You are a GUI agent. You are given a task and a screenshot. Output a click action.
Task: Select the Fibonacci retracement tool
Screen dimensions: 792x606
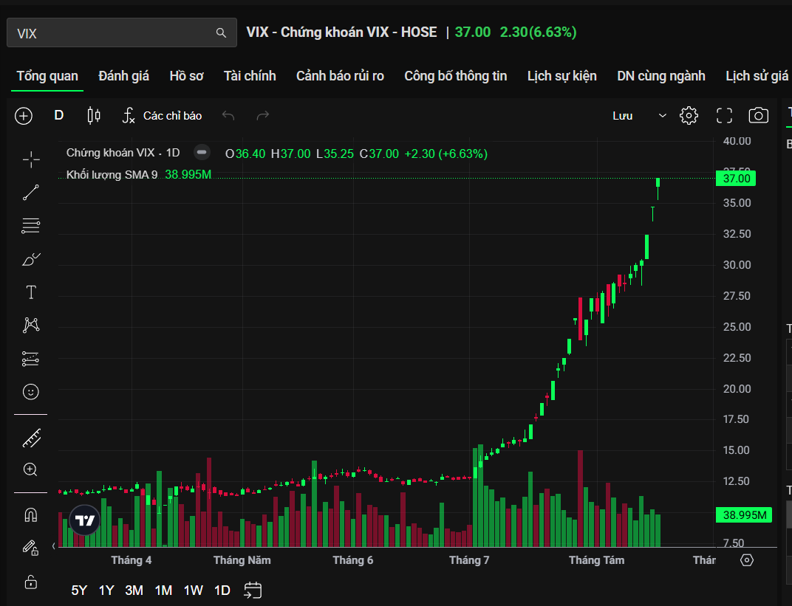click(x=31, y=226)
